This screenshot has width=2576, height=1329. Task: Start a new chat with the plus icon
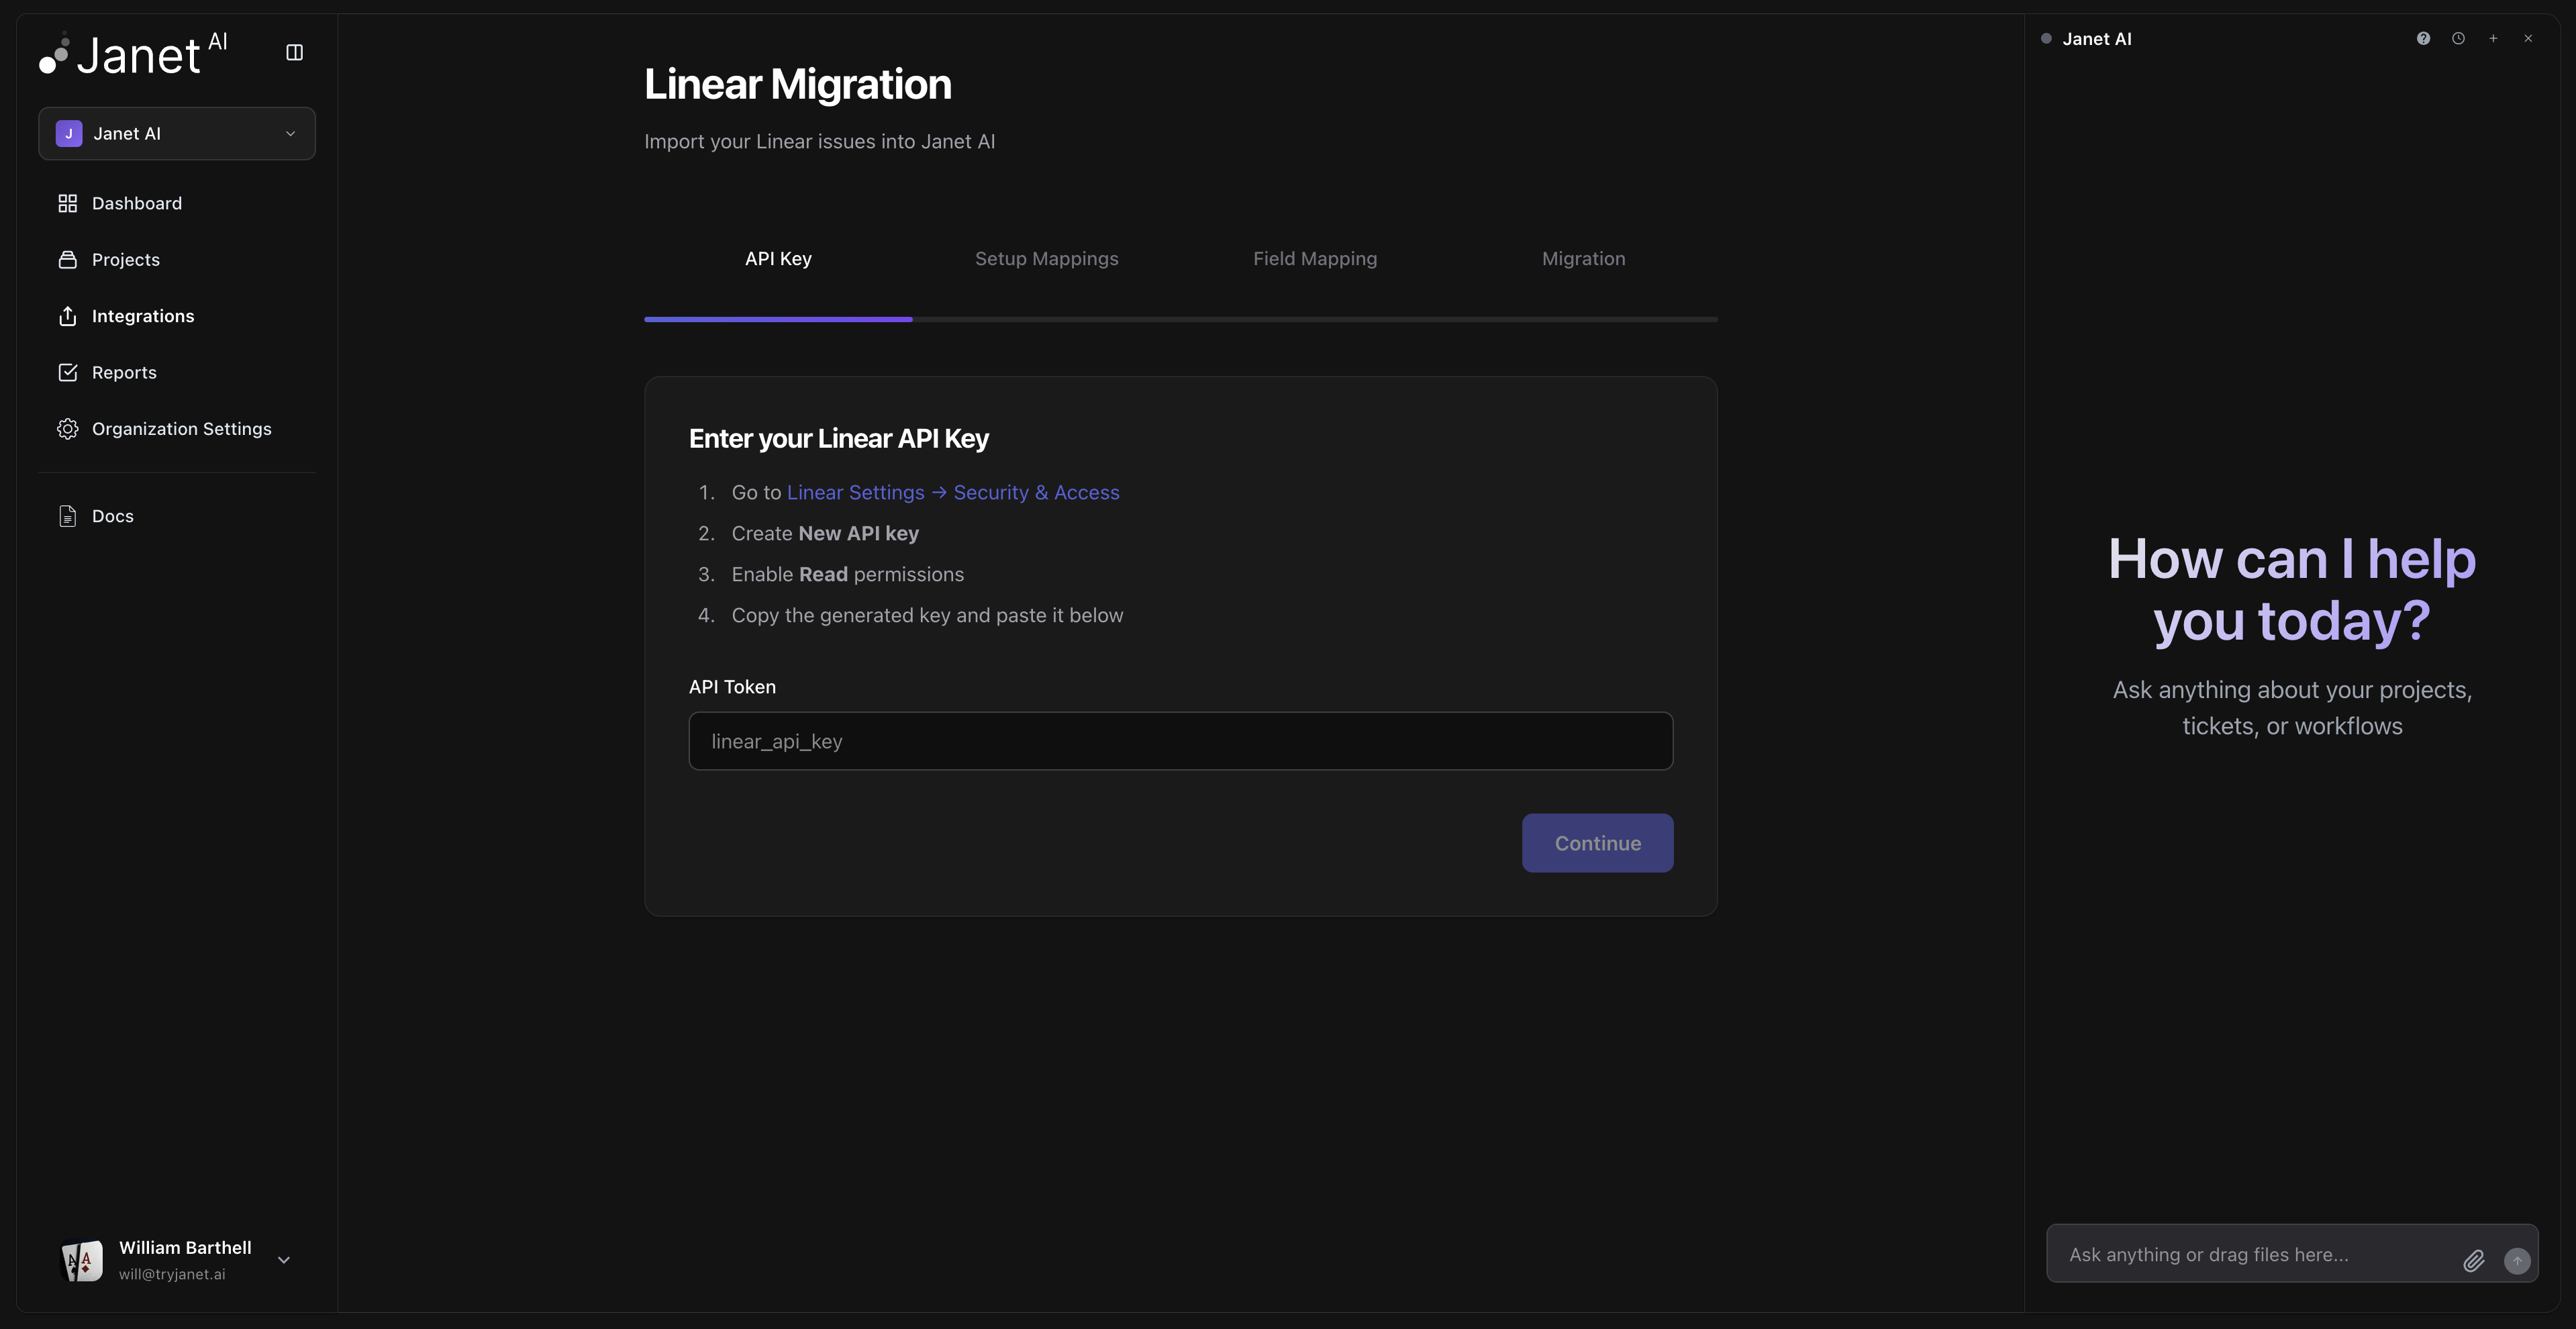pos(2493,38)
